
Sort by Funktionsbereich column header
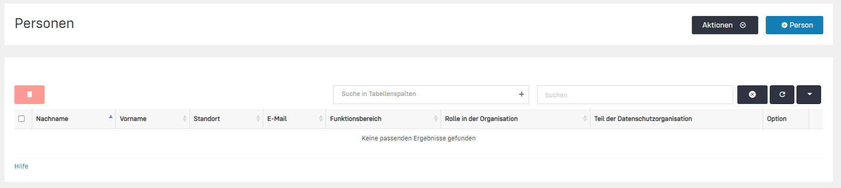tap(355, 119)
